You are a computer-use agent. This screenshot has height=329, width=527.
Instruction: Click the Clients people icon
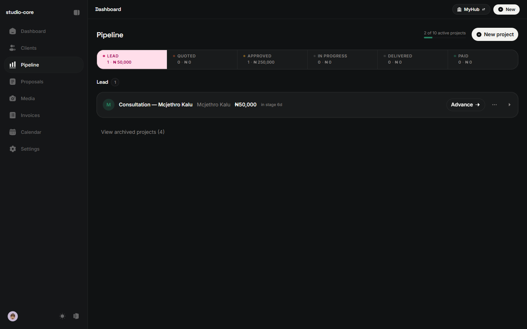click(x=12, y=48)
